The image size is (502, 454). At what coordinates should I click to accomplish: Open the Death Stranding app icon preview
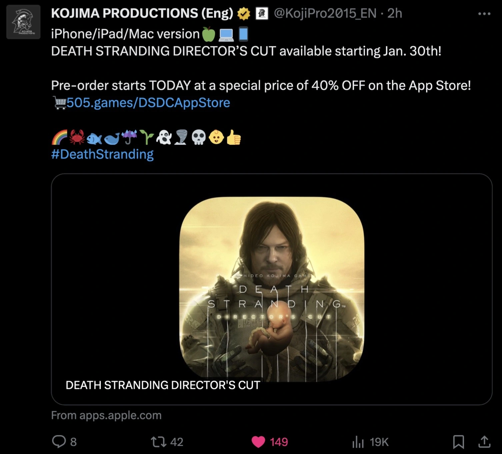point(272,289)
